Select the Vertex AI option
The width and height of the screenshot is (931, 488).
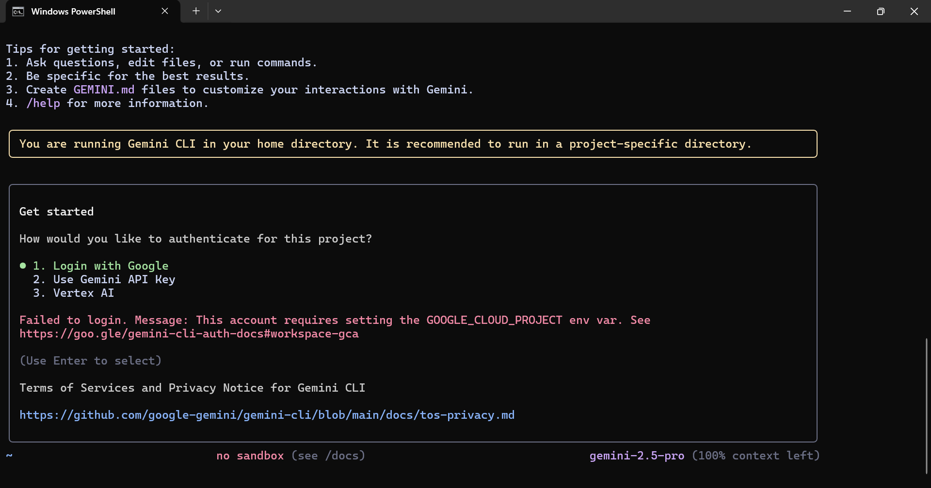pyautogui.click(x=73, y=293)
